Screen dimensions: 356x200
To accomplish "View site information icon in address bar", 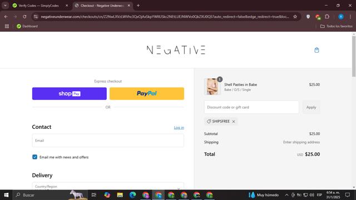I will coord(36,17).
